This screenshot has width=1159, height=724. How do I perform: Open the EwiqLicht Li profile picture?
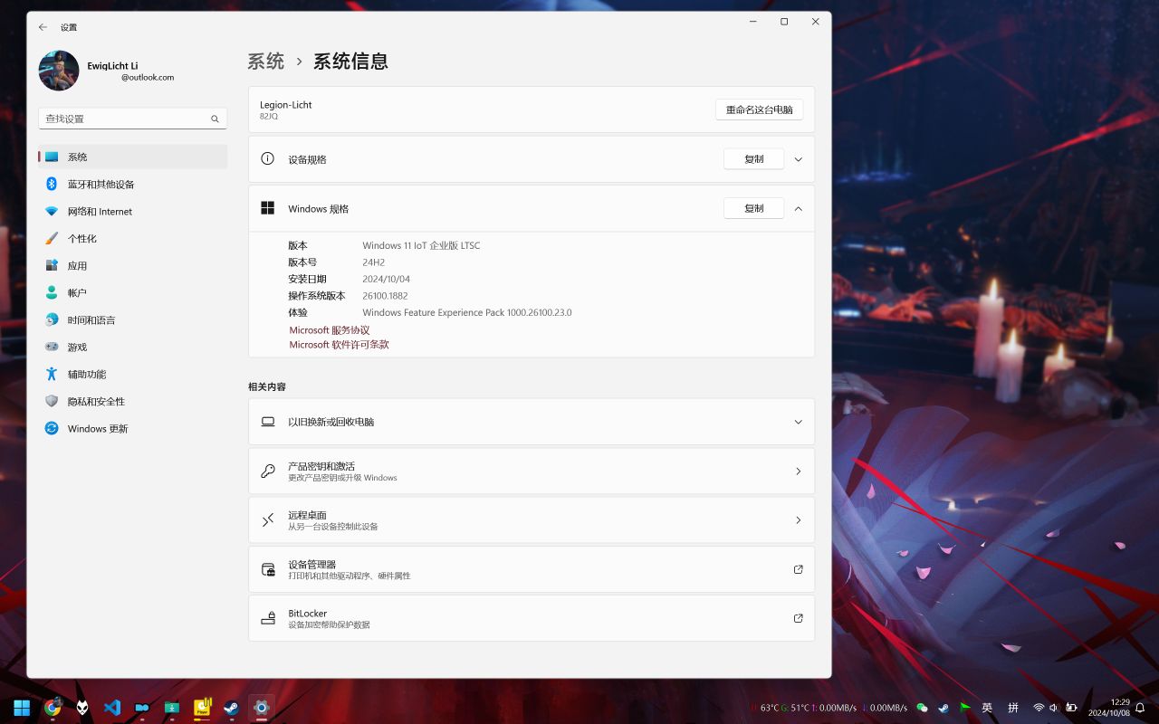coord(59,71)
